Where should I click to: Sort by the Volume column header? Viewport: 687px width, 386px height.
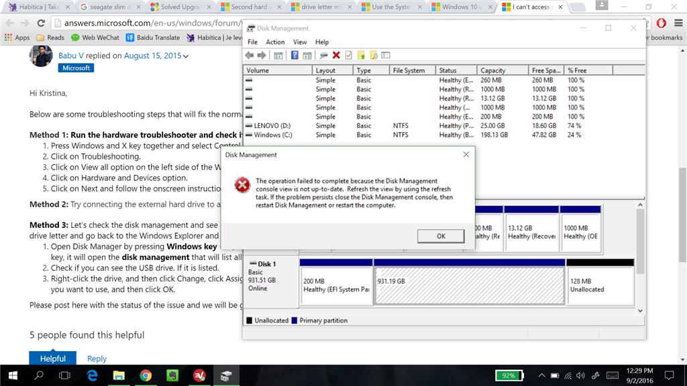(x=277, y=70)
